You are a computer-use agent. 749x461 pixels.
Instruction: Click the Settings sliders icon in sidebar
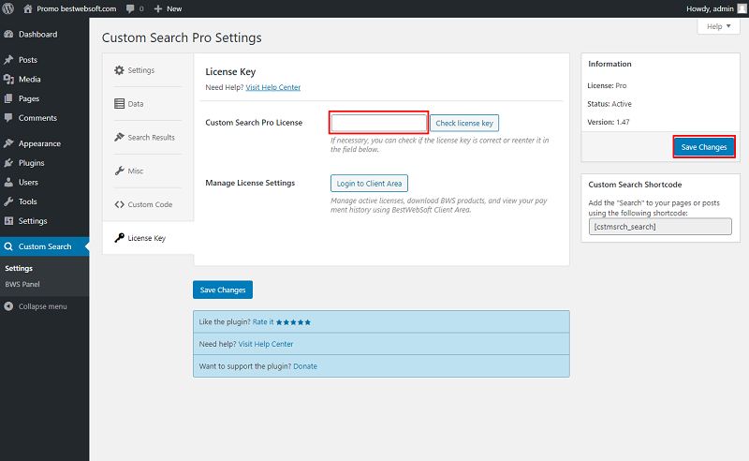tap(8, 221)
